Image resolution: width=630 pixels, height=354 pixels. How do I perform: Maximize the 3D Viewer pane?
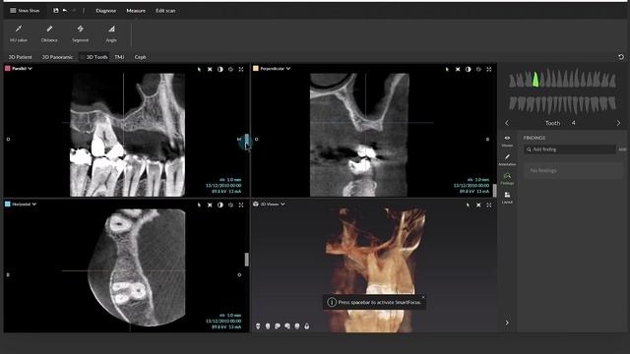pos(489,205)
